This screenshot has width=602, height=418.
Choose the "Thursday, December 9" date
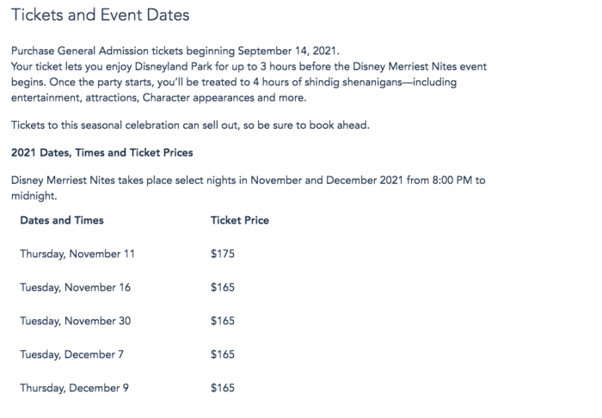point(74,388)
